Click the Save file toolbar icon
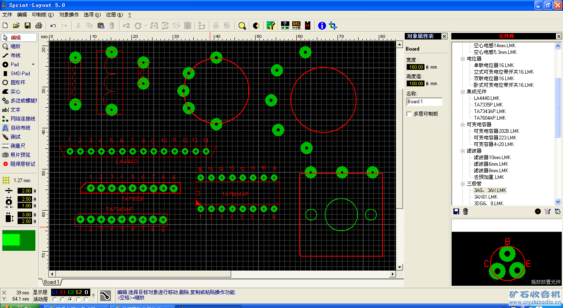 pyautogui.click(x=28, y=25)
